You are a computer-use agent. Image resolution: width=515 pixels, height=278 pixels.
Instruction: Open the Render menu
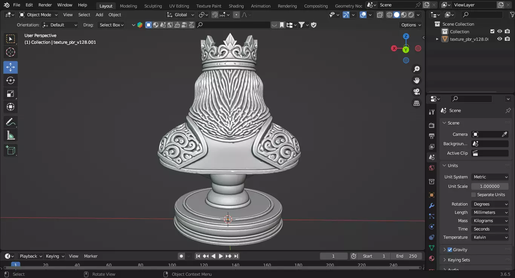[x=45, y=5]
